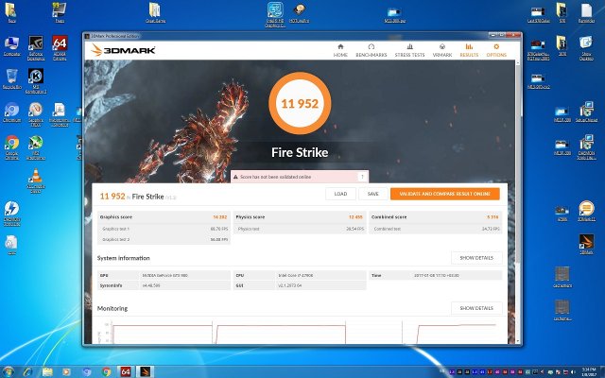Click the 11 952 score circle
Image resolution: width=605 pixels, height=378 pixels.
click(x=299, y=103)
